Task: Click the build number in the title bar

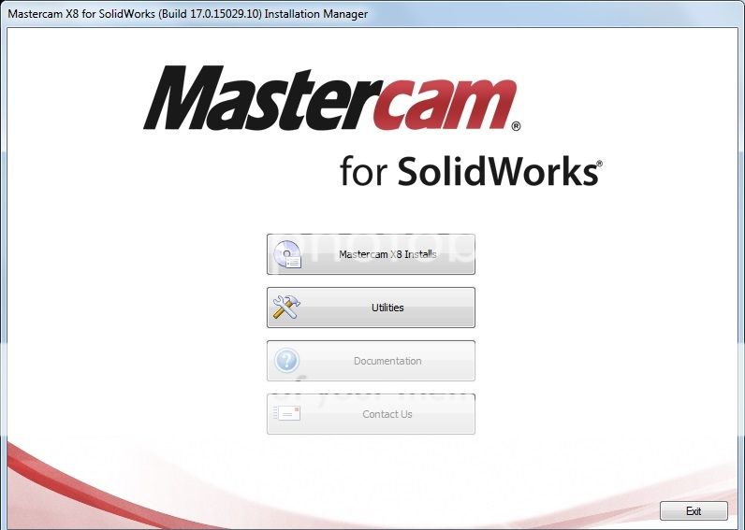Action: point(226,14)
